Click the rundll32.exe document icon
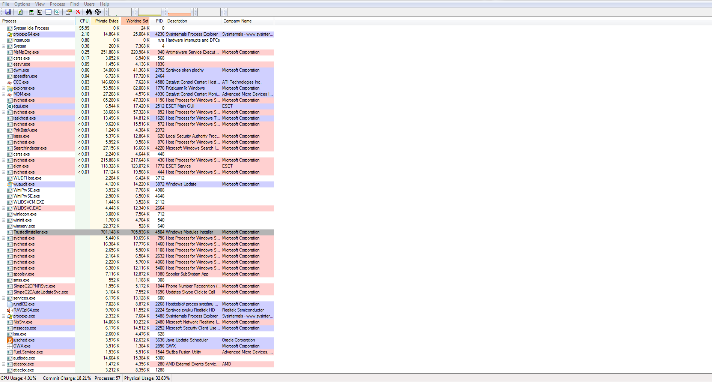712x382 pixels. point(10,304)
